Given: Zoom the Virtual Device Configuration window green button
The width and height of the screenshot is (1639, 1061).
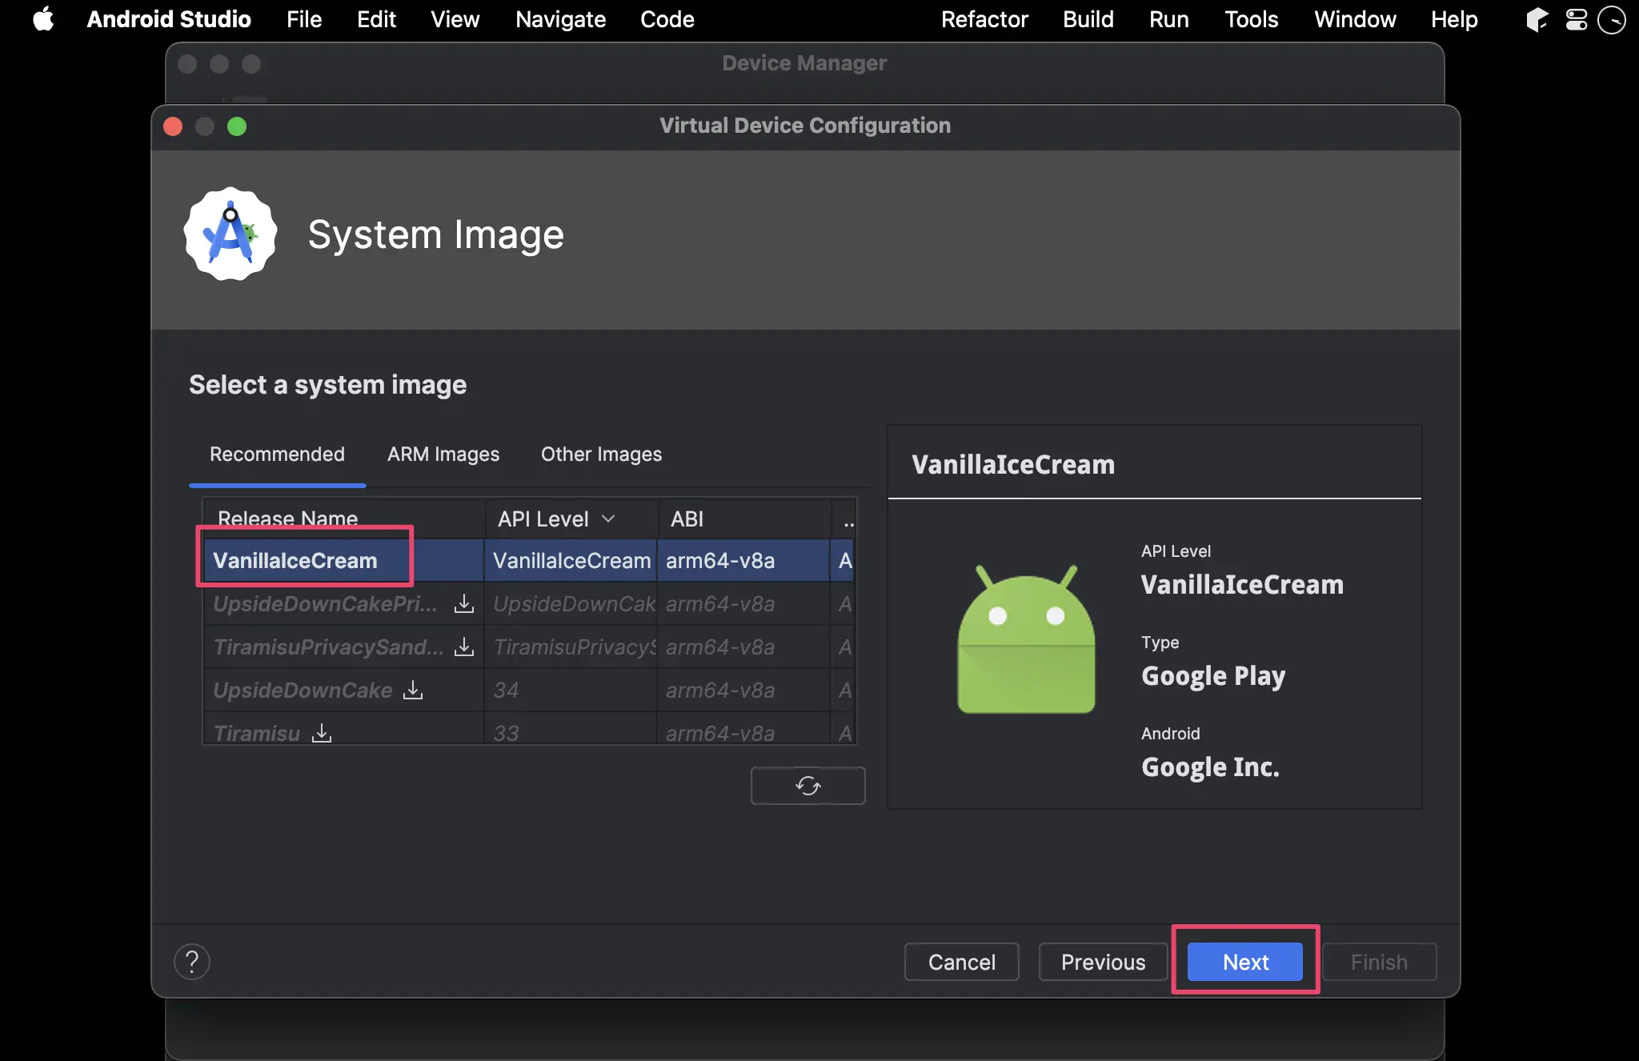Looking at the screenshot, I should click(237, 126).
